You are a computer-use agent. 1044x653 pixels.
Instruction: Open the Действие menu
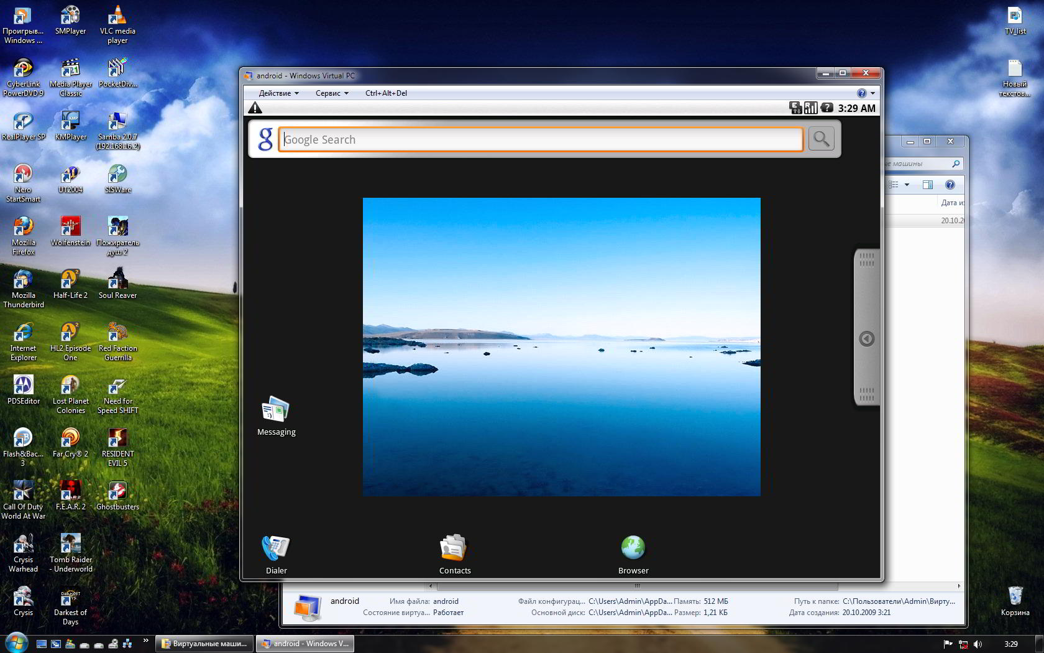[278, 93]
